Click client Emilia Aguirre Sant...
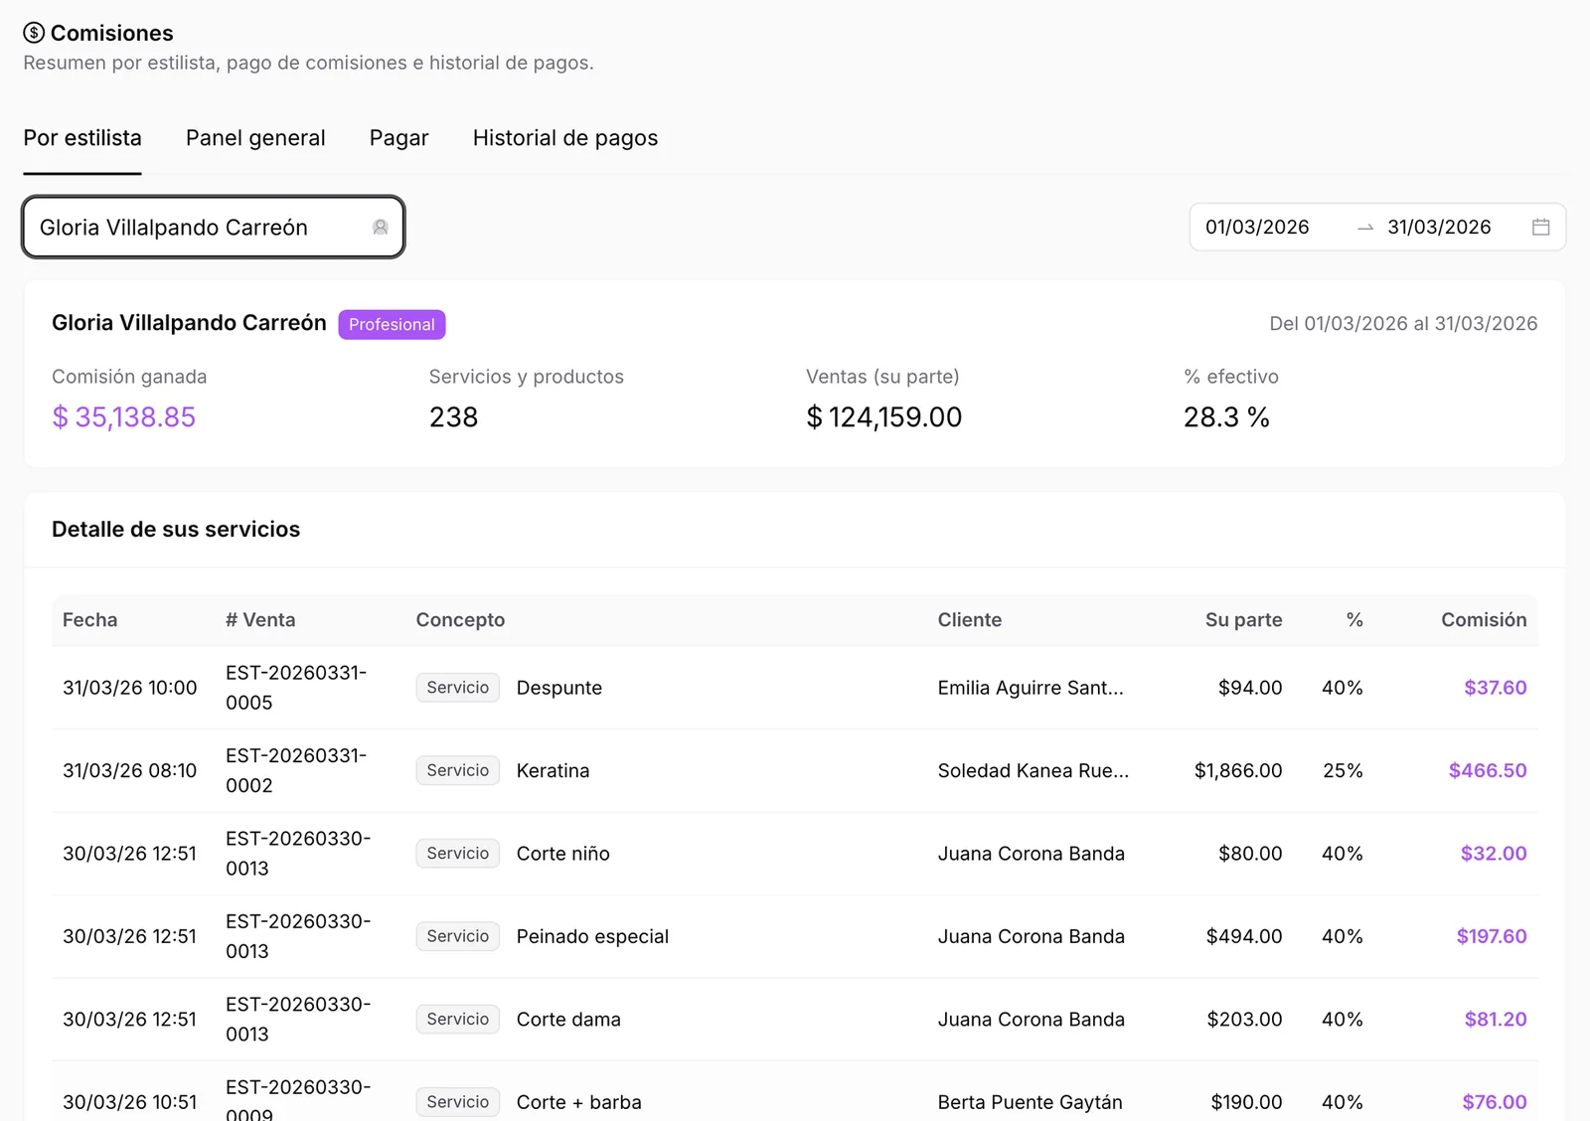Viewport: 1590px width, 1121px height. [x=1031, y=688]
